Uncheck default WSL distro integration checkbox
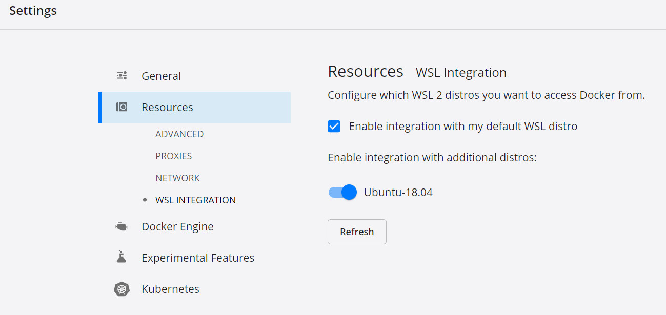This screenshot has height=315, width=666. 334,126
